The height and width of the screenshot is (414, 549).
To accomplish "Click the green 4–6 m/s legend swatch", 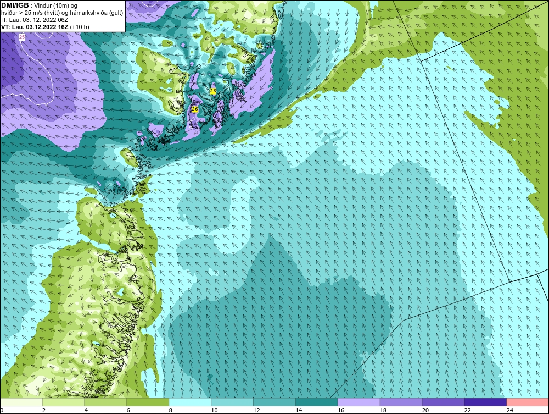I will pos(105,402).
